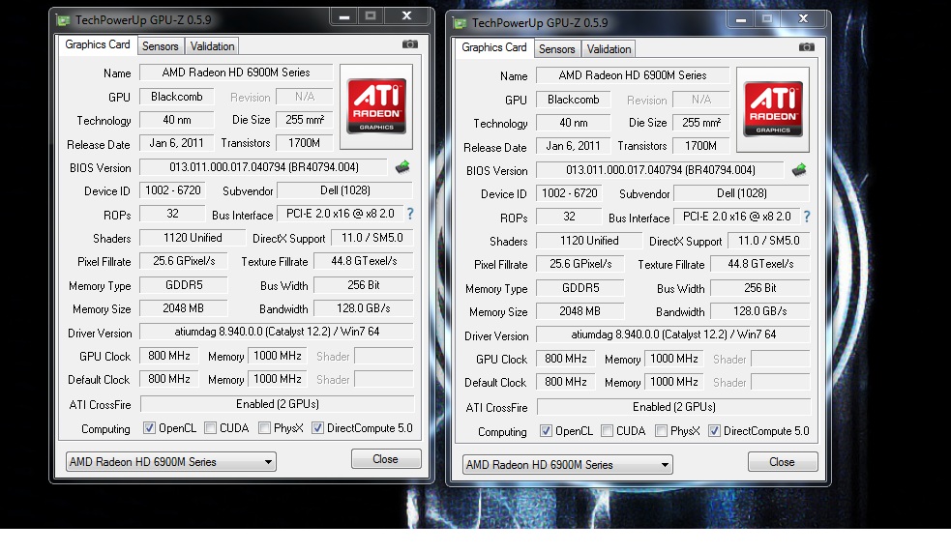The width and height of the screenshot is (951, 552).
Task: Click the Bandwidth 128.0 GB/s field in left window
Action: (x=364, y=308)
